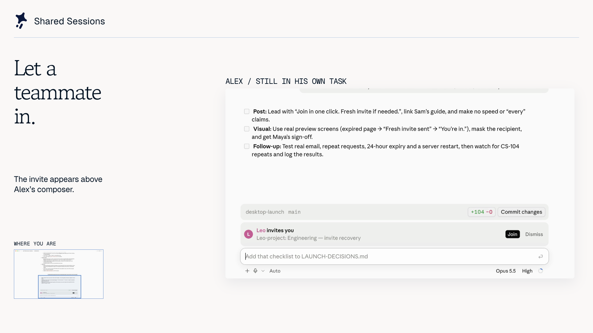Click the Shared Sessions title text
Screen dimensions: 593x333
[69, 21]
